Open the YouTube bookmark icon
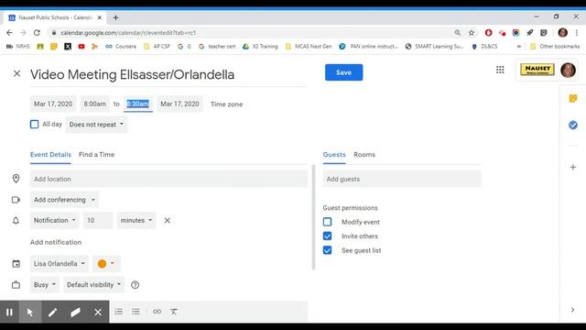 tap(81, 47)
